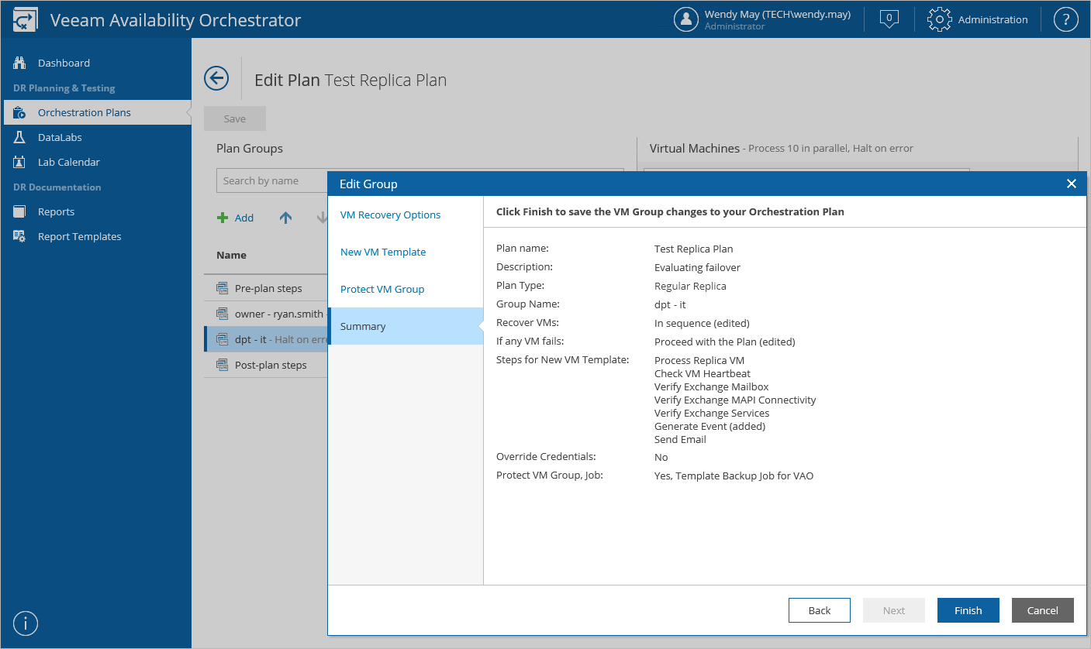This screenshot has height=649, width=1091.
Task: Select the Post-plan steps group row
Action: [x=270, y=365]
